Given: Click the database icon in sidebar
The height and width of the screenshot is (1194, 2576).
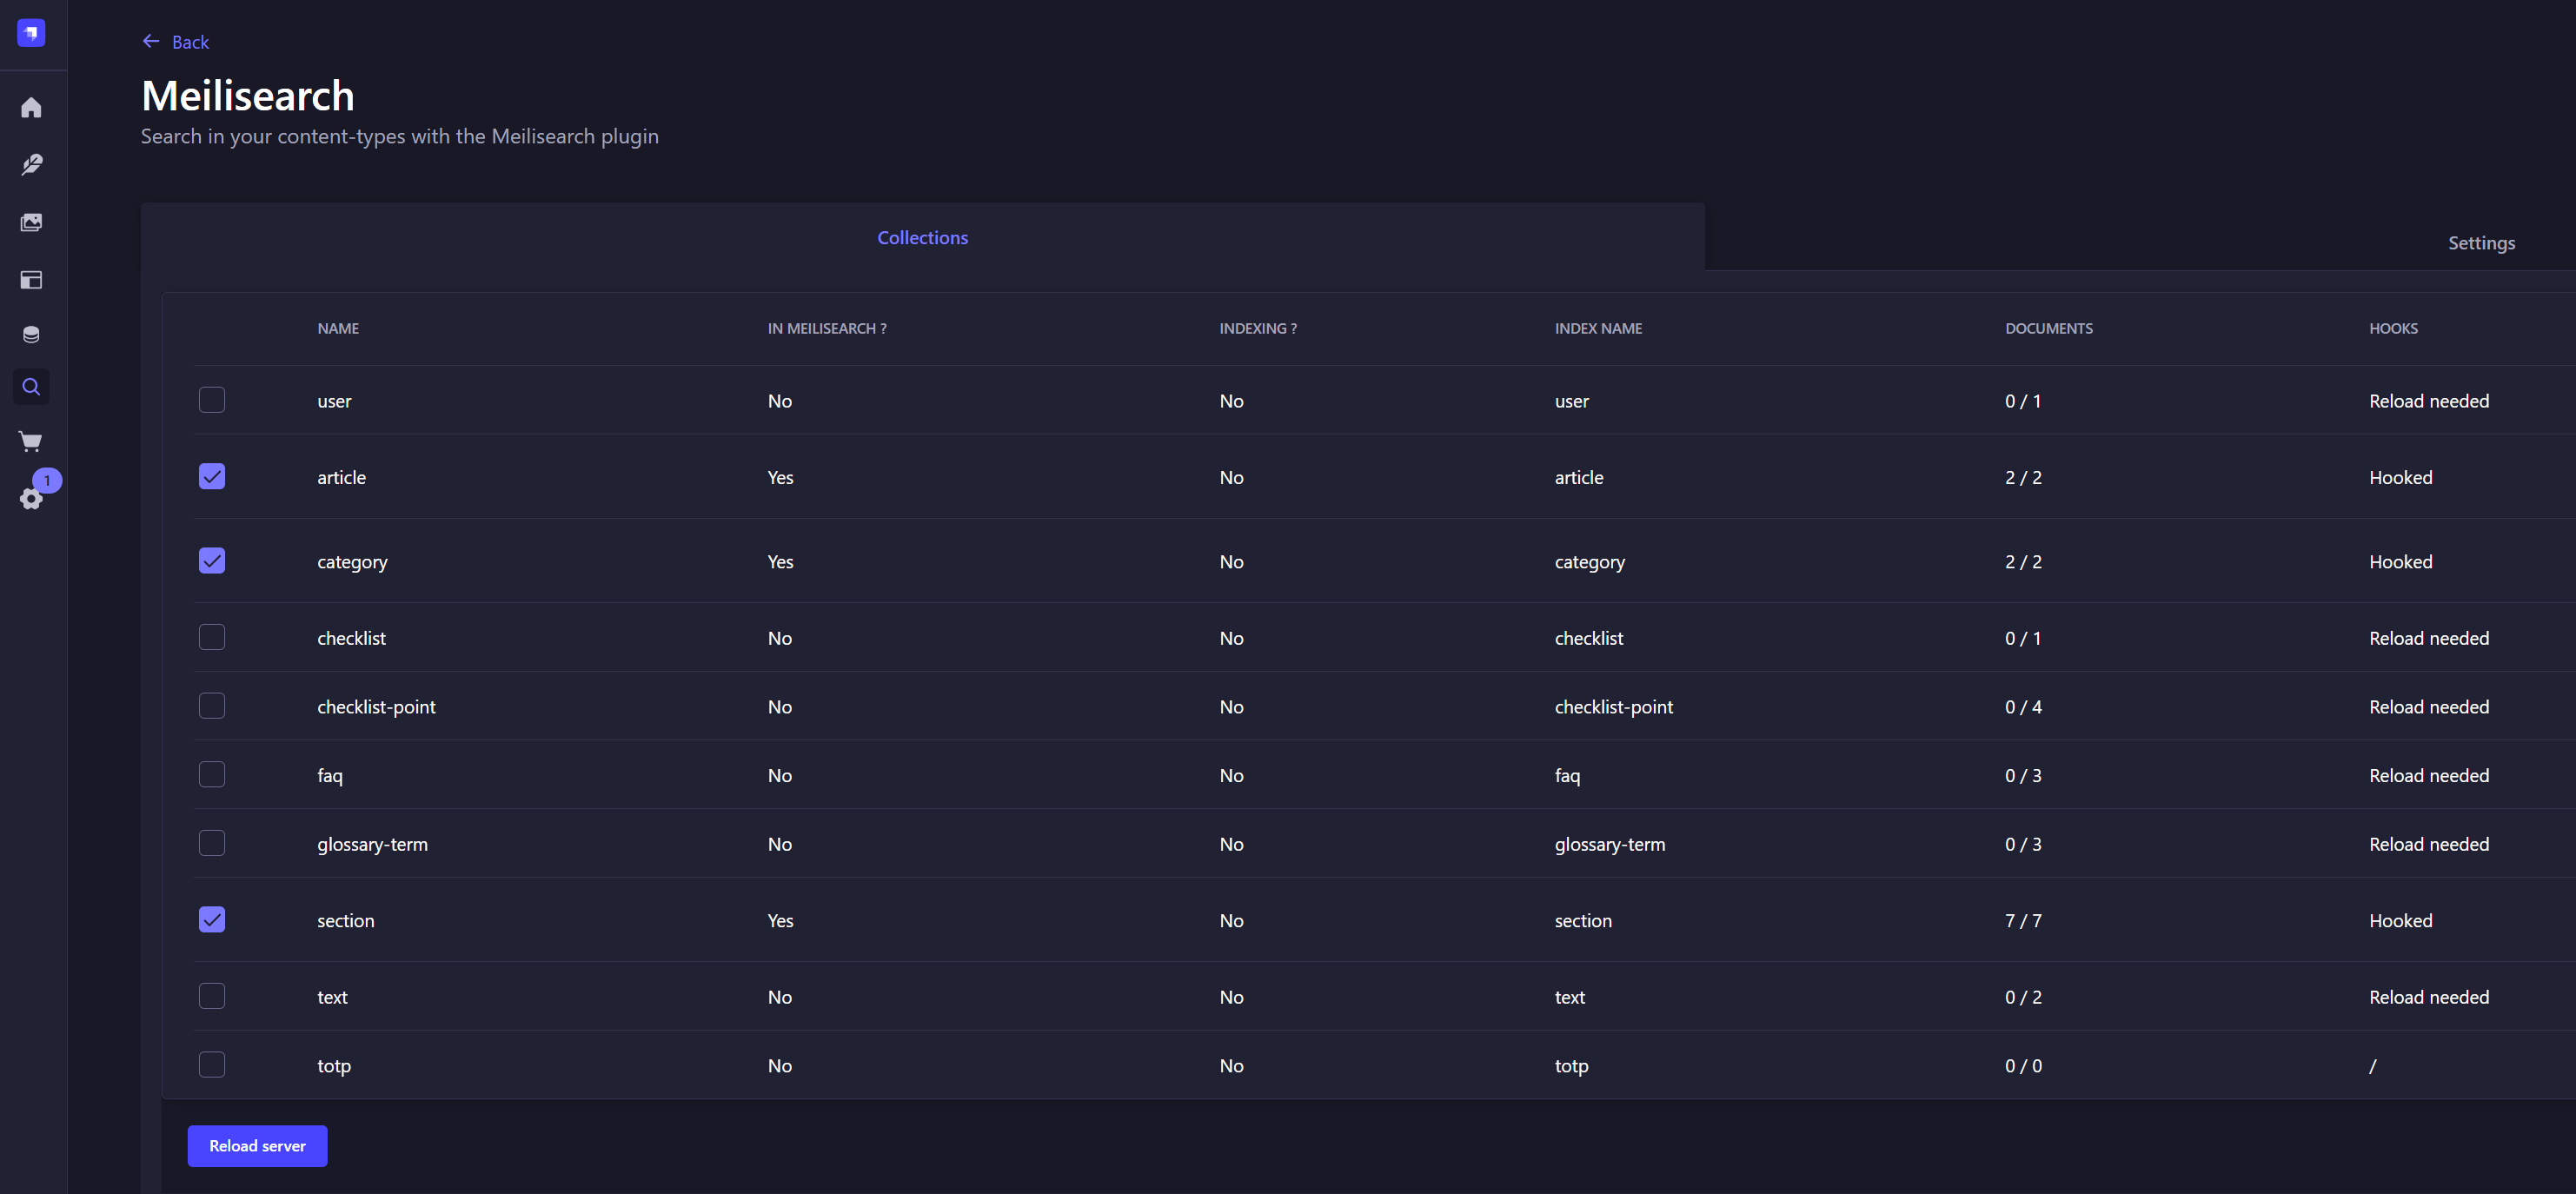Looking at the screenshot, I should tap(31, 334).
